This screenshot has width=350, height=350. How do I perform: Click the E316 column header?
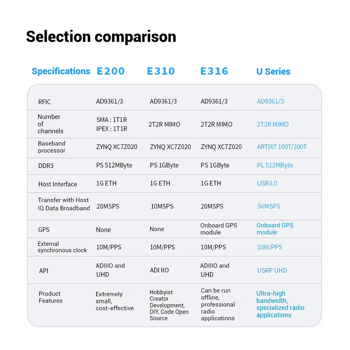click(x=214, y=71)
